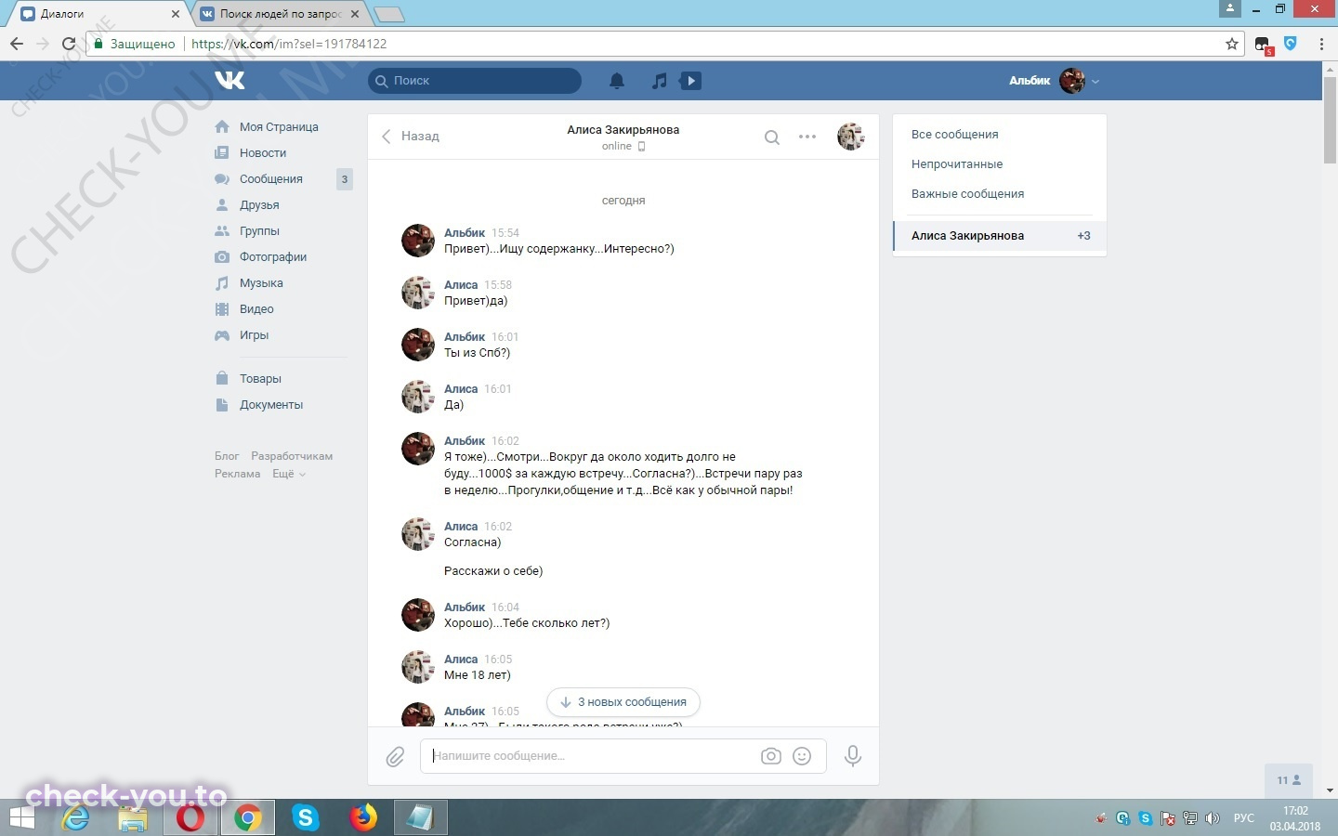Viewport: 1338px width, 836px height.
Task: Expand the Альбик profile dropdown
Action: 1095,81
